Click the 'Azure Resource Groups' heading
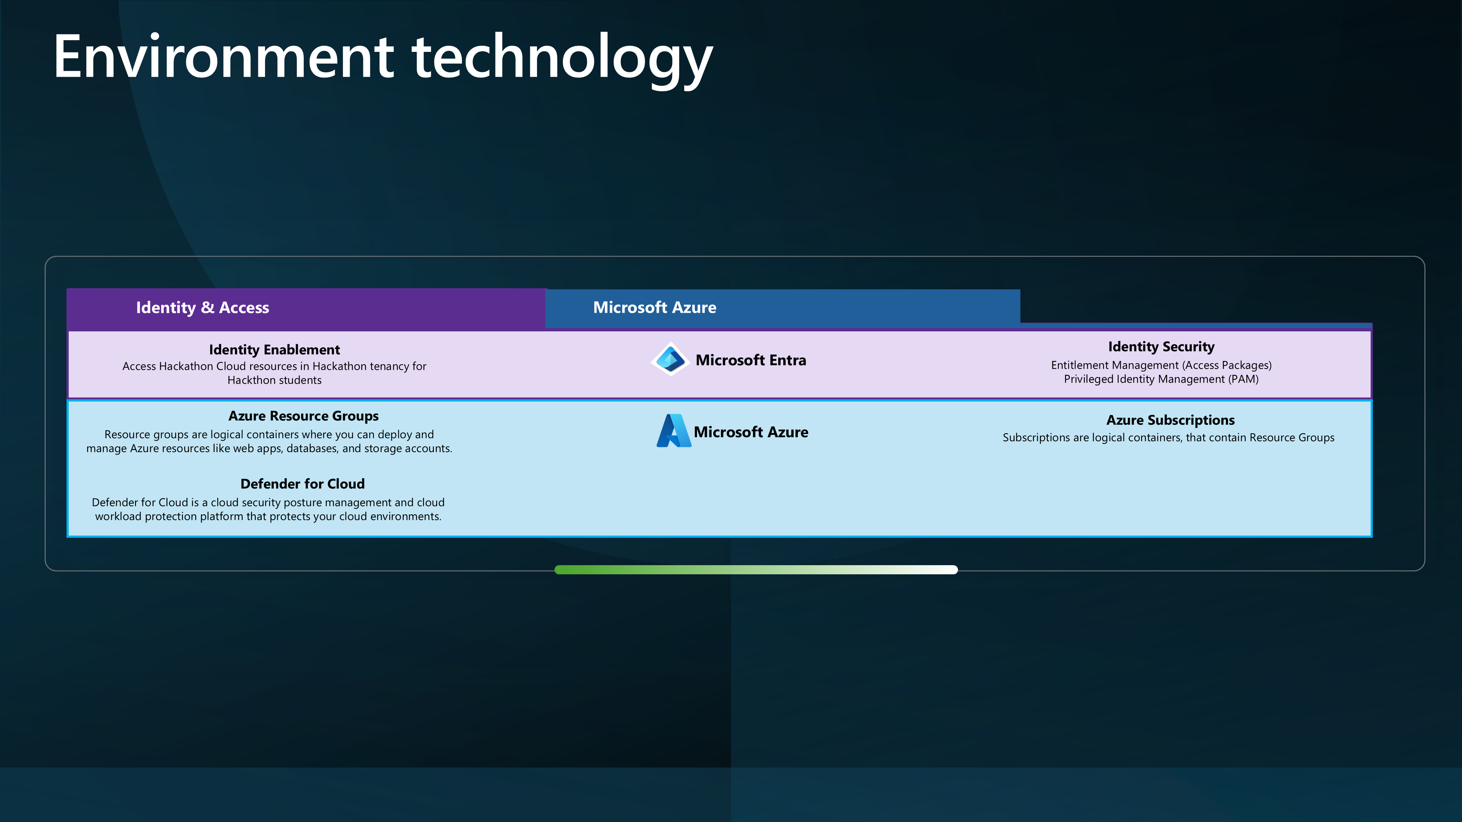 pyautogui.click(x=304, y=416)
